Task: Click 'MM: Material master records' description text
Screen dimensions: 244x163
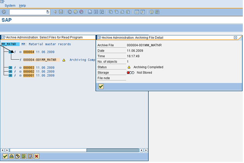Action: [46, 44]
